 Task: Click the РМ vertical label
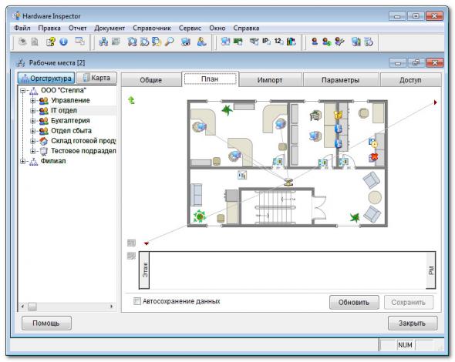pos(431,270)
